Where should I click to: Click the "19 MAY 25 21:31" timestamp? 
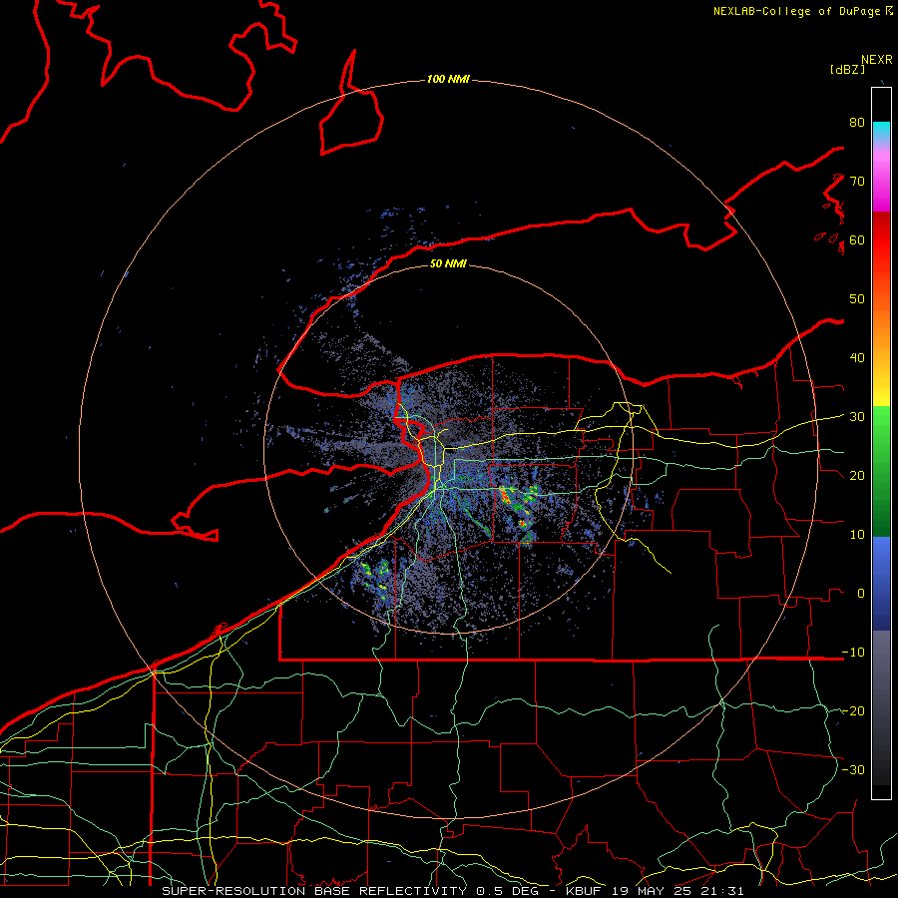coord(677,891)
